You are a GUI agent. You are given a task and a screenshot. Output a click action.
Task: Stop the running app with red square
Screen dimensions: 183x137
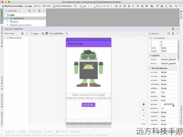[147, 6]
